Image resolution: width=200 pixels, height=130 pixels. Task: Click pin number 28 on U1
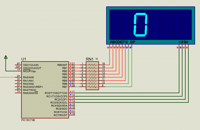pos(73,85)
